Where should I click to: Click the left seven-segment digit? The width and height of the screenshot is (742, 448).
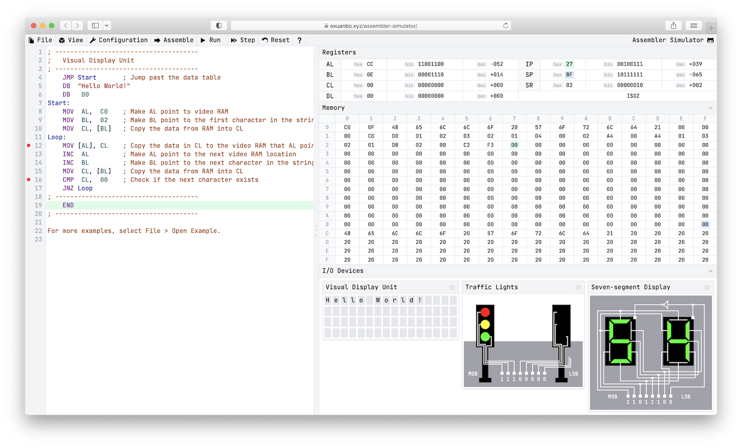tap(620, 341)
